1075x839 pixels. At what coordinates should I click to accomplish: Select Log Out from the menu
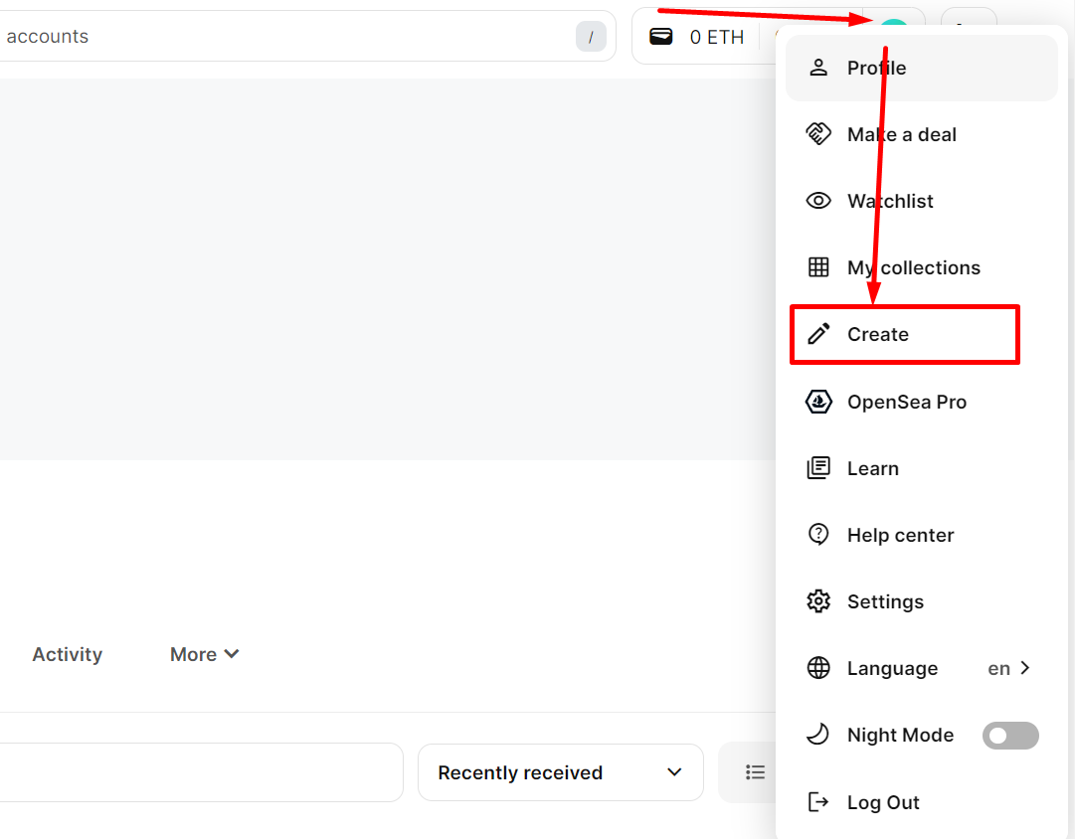883,802
